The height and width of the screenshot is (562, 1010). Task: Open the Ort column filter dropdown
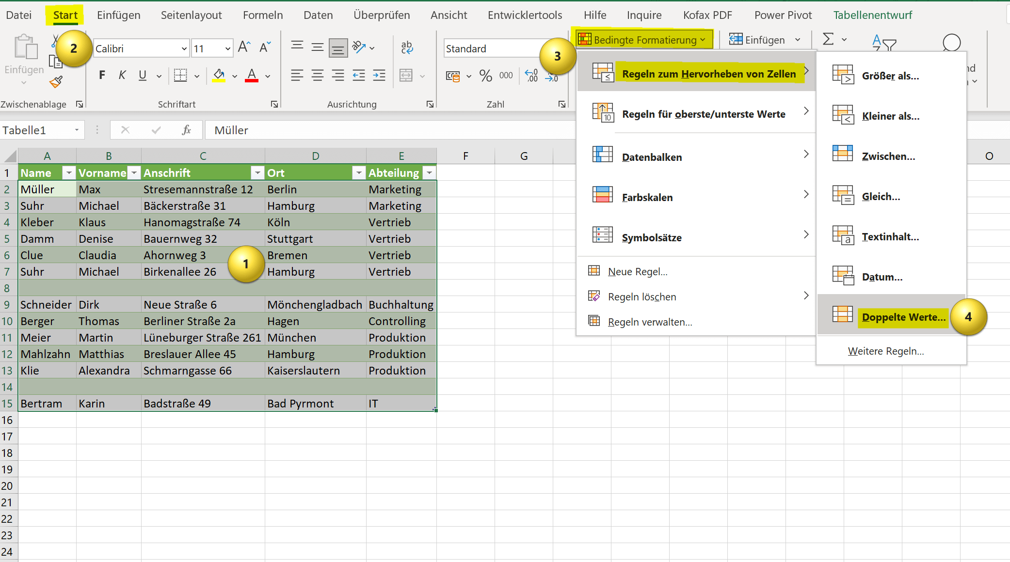click(358, 173)
